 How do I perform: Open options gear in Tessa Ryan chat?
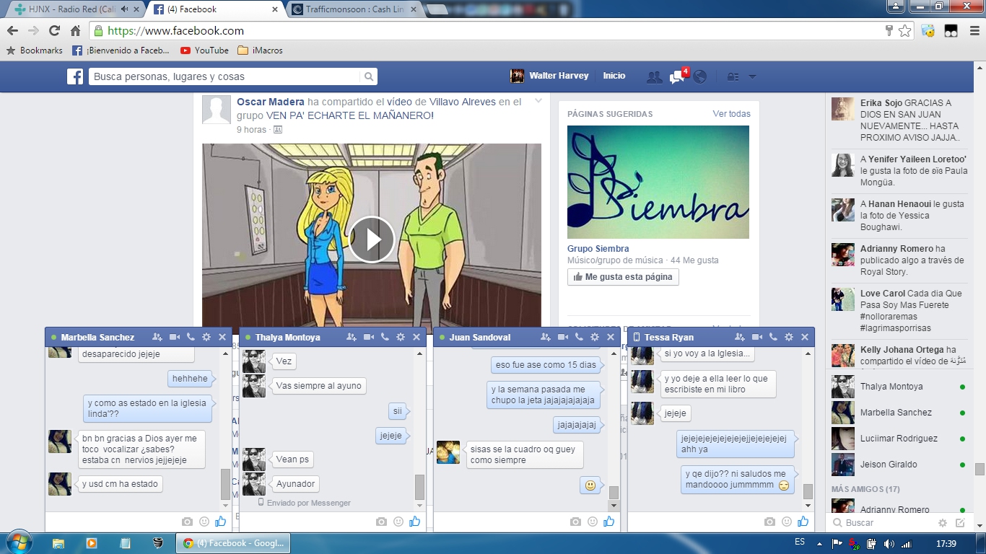789,337
